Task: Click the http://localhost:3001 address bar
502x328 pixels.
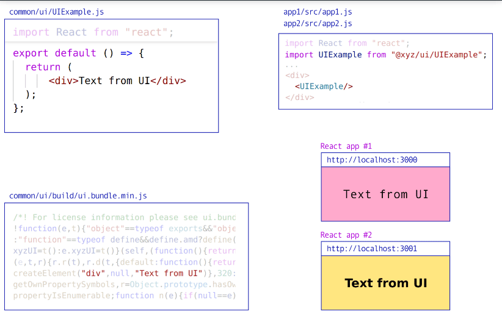Action: click(385, 249)
